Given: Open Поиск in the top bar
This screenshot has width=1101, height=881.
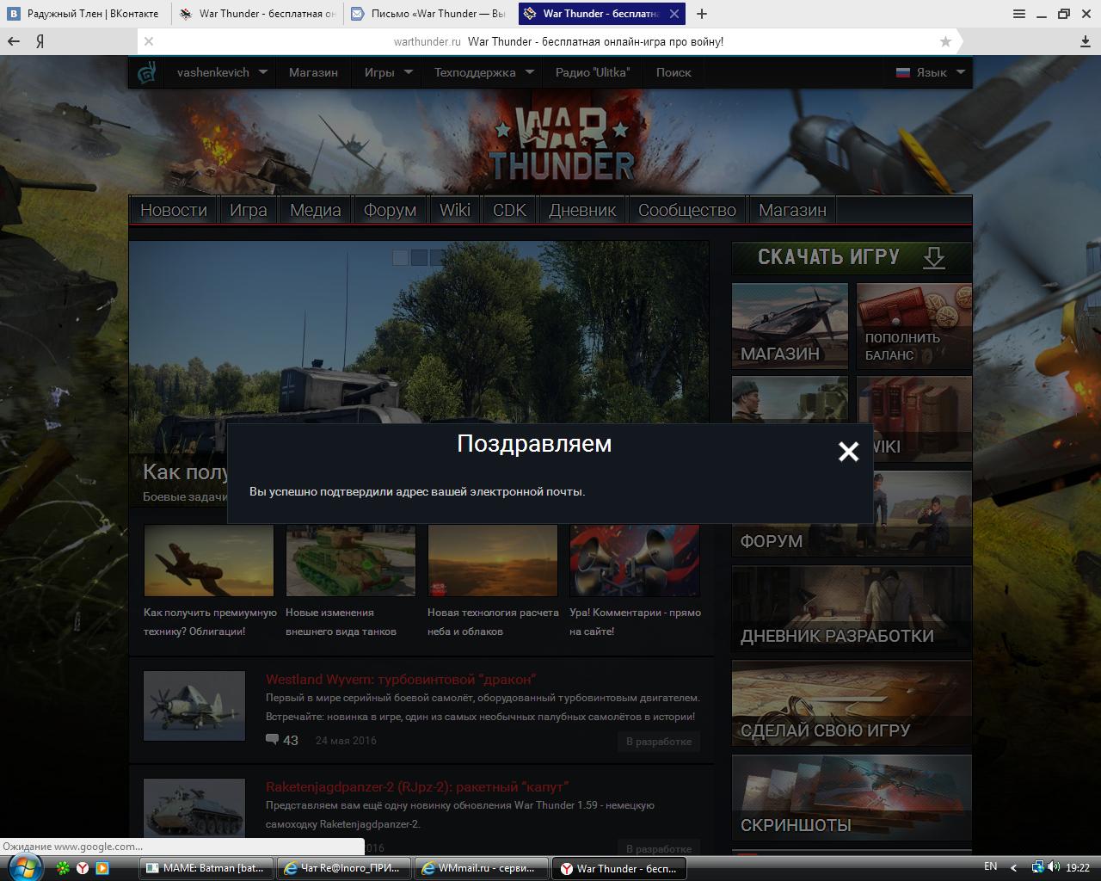Looking at the screenshot, I should pyautogui.click(x=673, y=73).
